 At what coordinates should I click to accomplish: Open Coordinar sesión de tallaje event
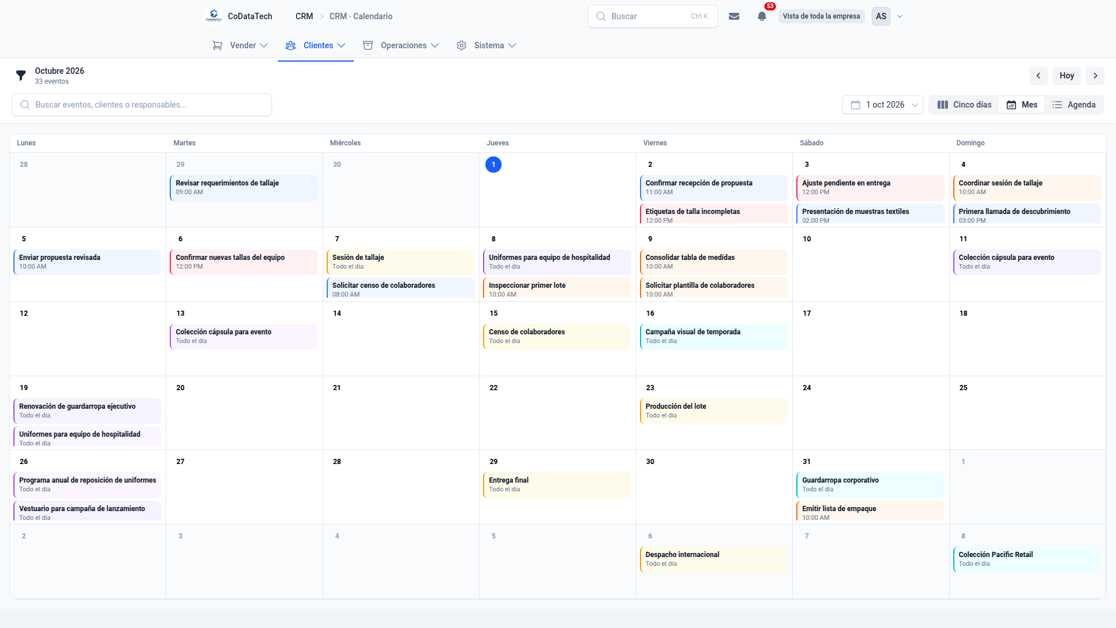(1026, 187)
